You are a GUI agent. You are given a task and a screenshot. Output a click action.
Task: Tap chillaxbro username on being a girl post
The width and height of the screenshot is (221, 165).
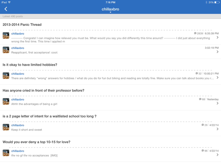click(18, 99)
